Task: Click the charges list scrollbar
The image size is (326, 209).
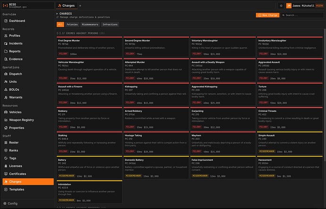Action: point(325,94)
